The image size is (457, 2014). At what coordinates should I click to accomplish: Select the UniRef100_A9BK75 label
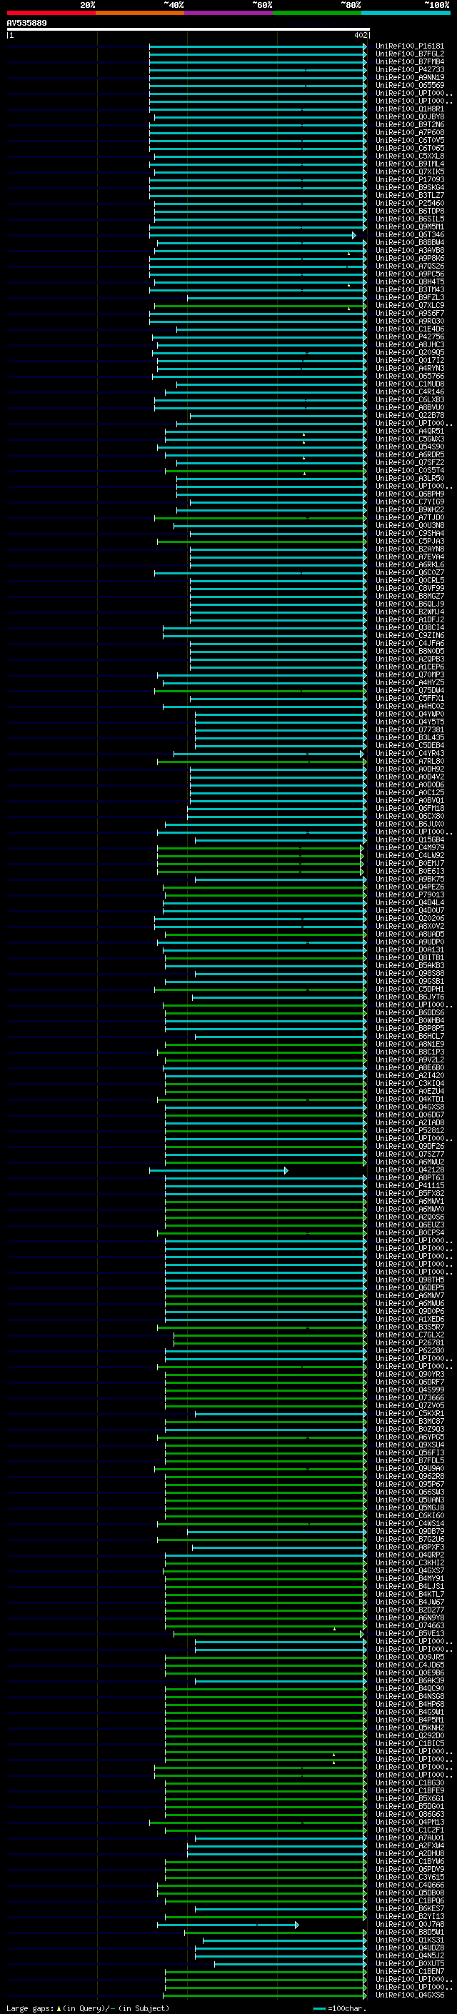410,879
